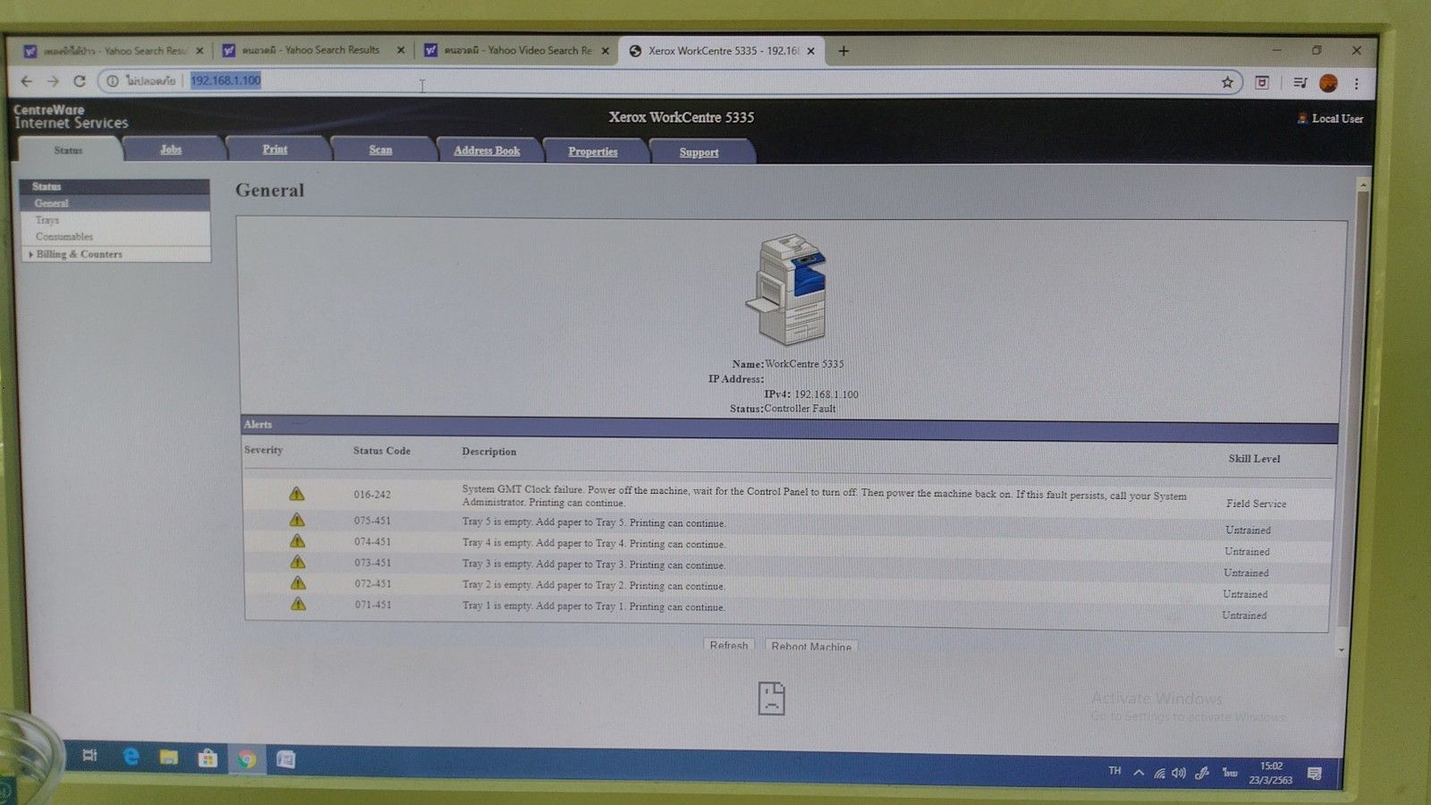Switch to the Jobs tab

pyautogui.click(x=171, y=149)
